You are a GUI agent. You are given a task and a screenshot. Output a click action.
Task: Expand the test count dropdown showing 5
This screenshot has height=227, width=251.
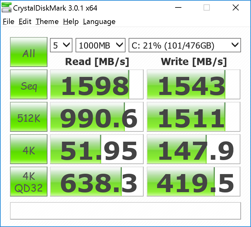coord(61,45)
